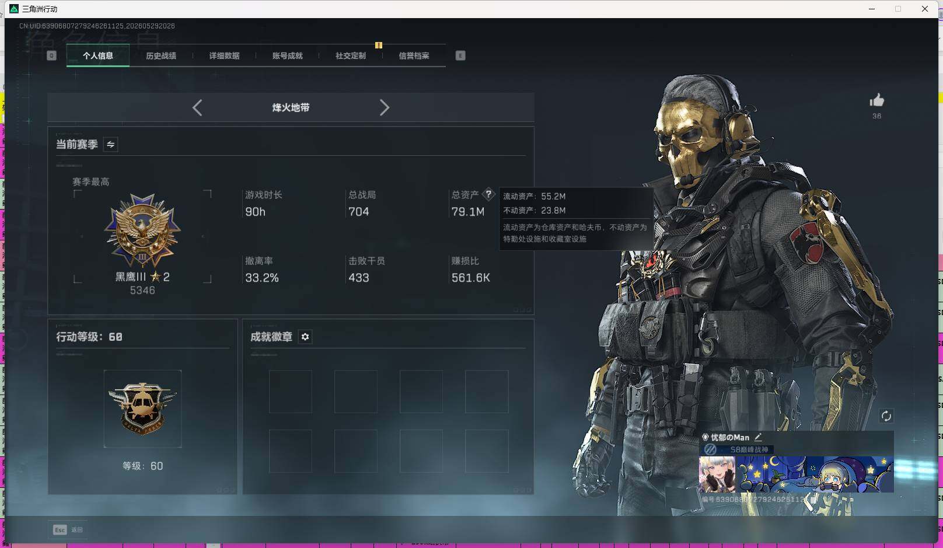
Task: Click the CN UID text at top
Action: click(x=97, y=26)
